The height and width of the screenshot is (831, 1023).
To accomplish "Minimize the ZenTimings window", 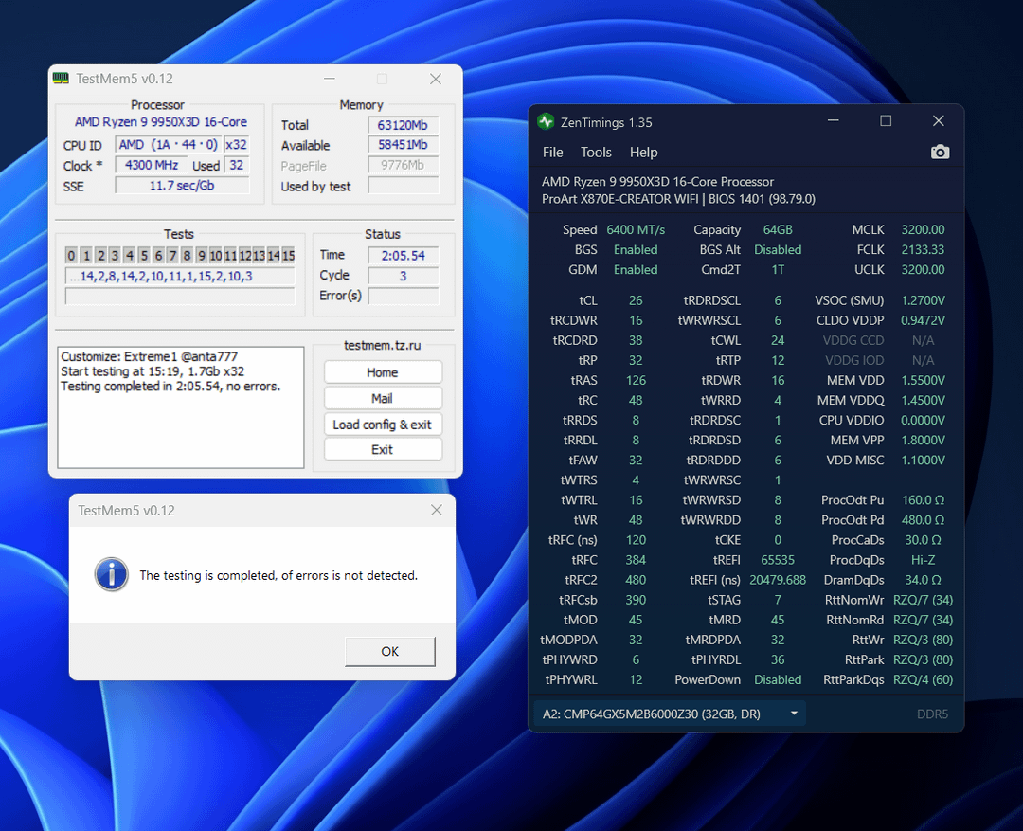I will coord(834,120).
